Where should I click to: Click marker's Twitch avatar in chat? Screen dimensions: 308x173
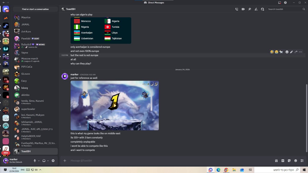pos(65,76)
